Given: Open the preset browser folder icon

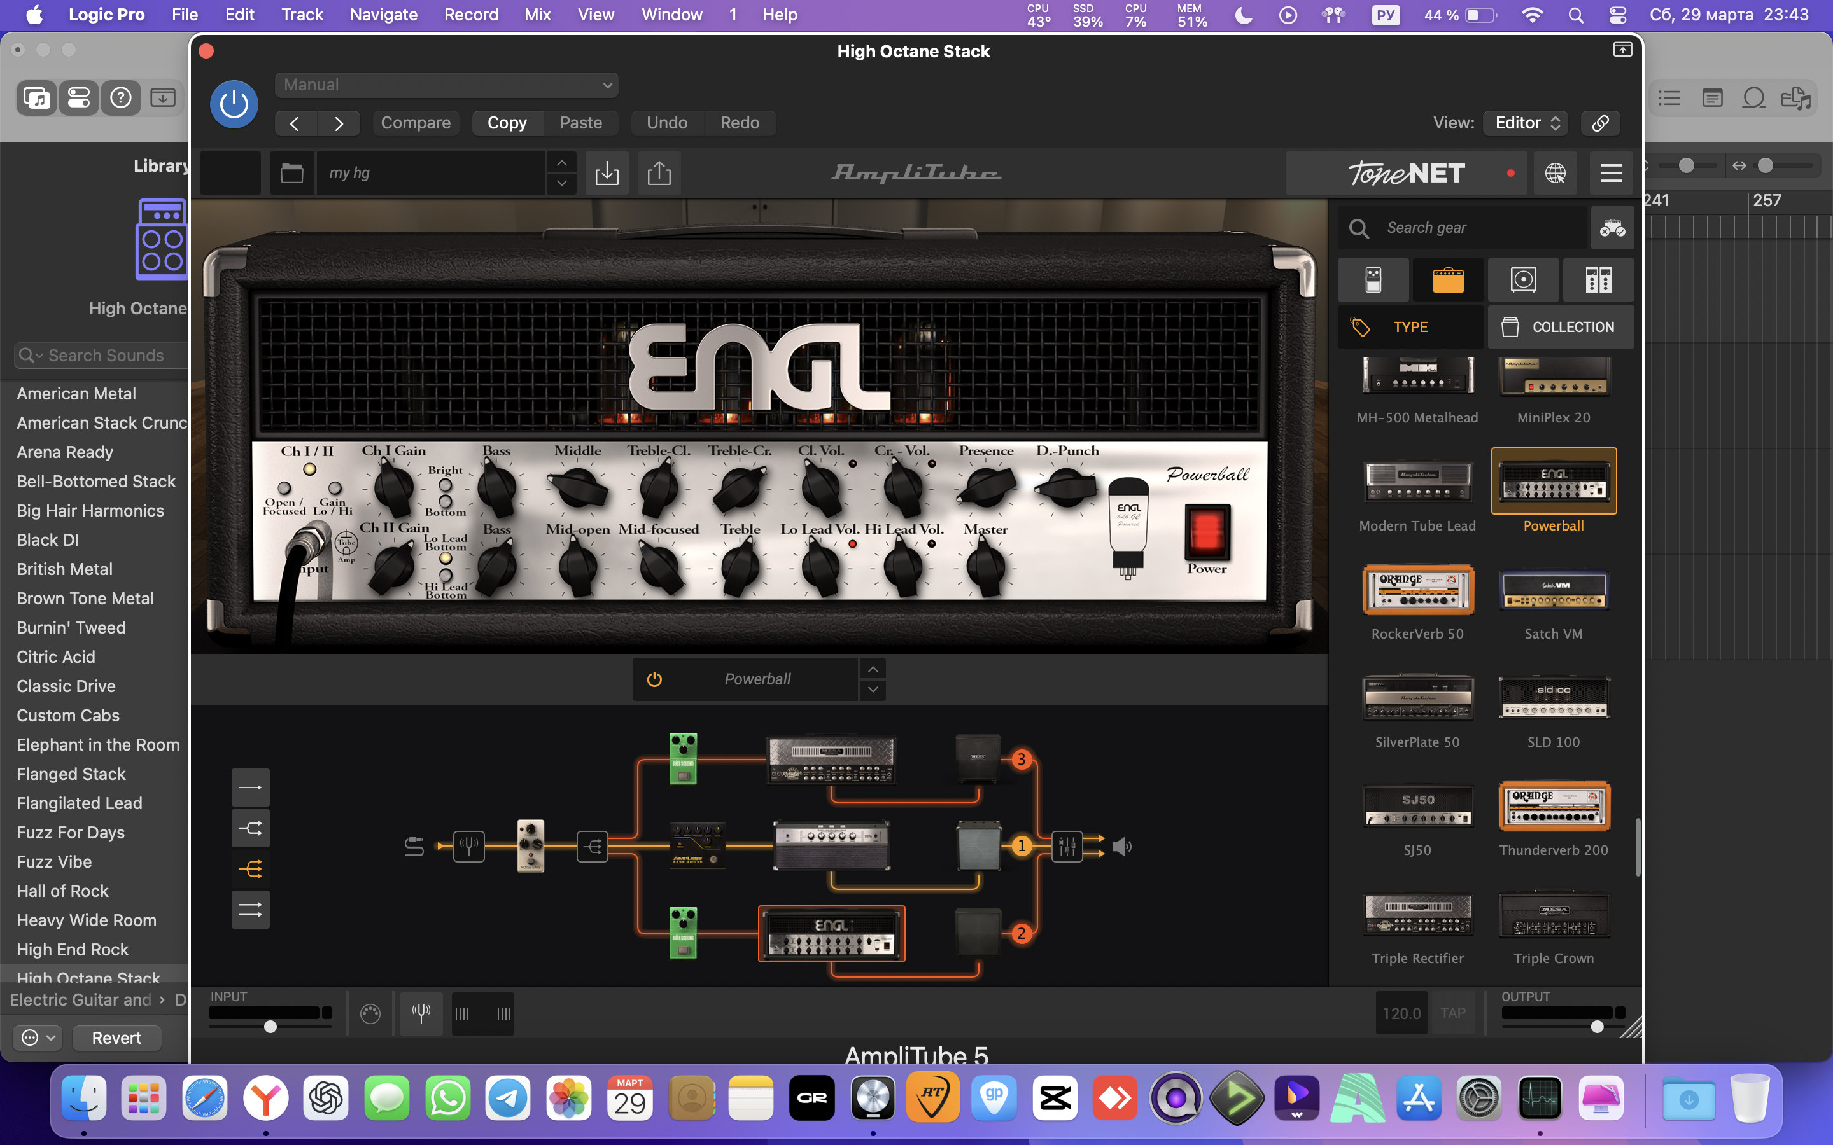Looking at the screenshot, I should pos(291,174).
